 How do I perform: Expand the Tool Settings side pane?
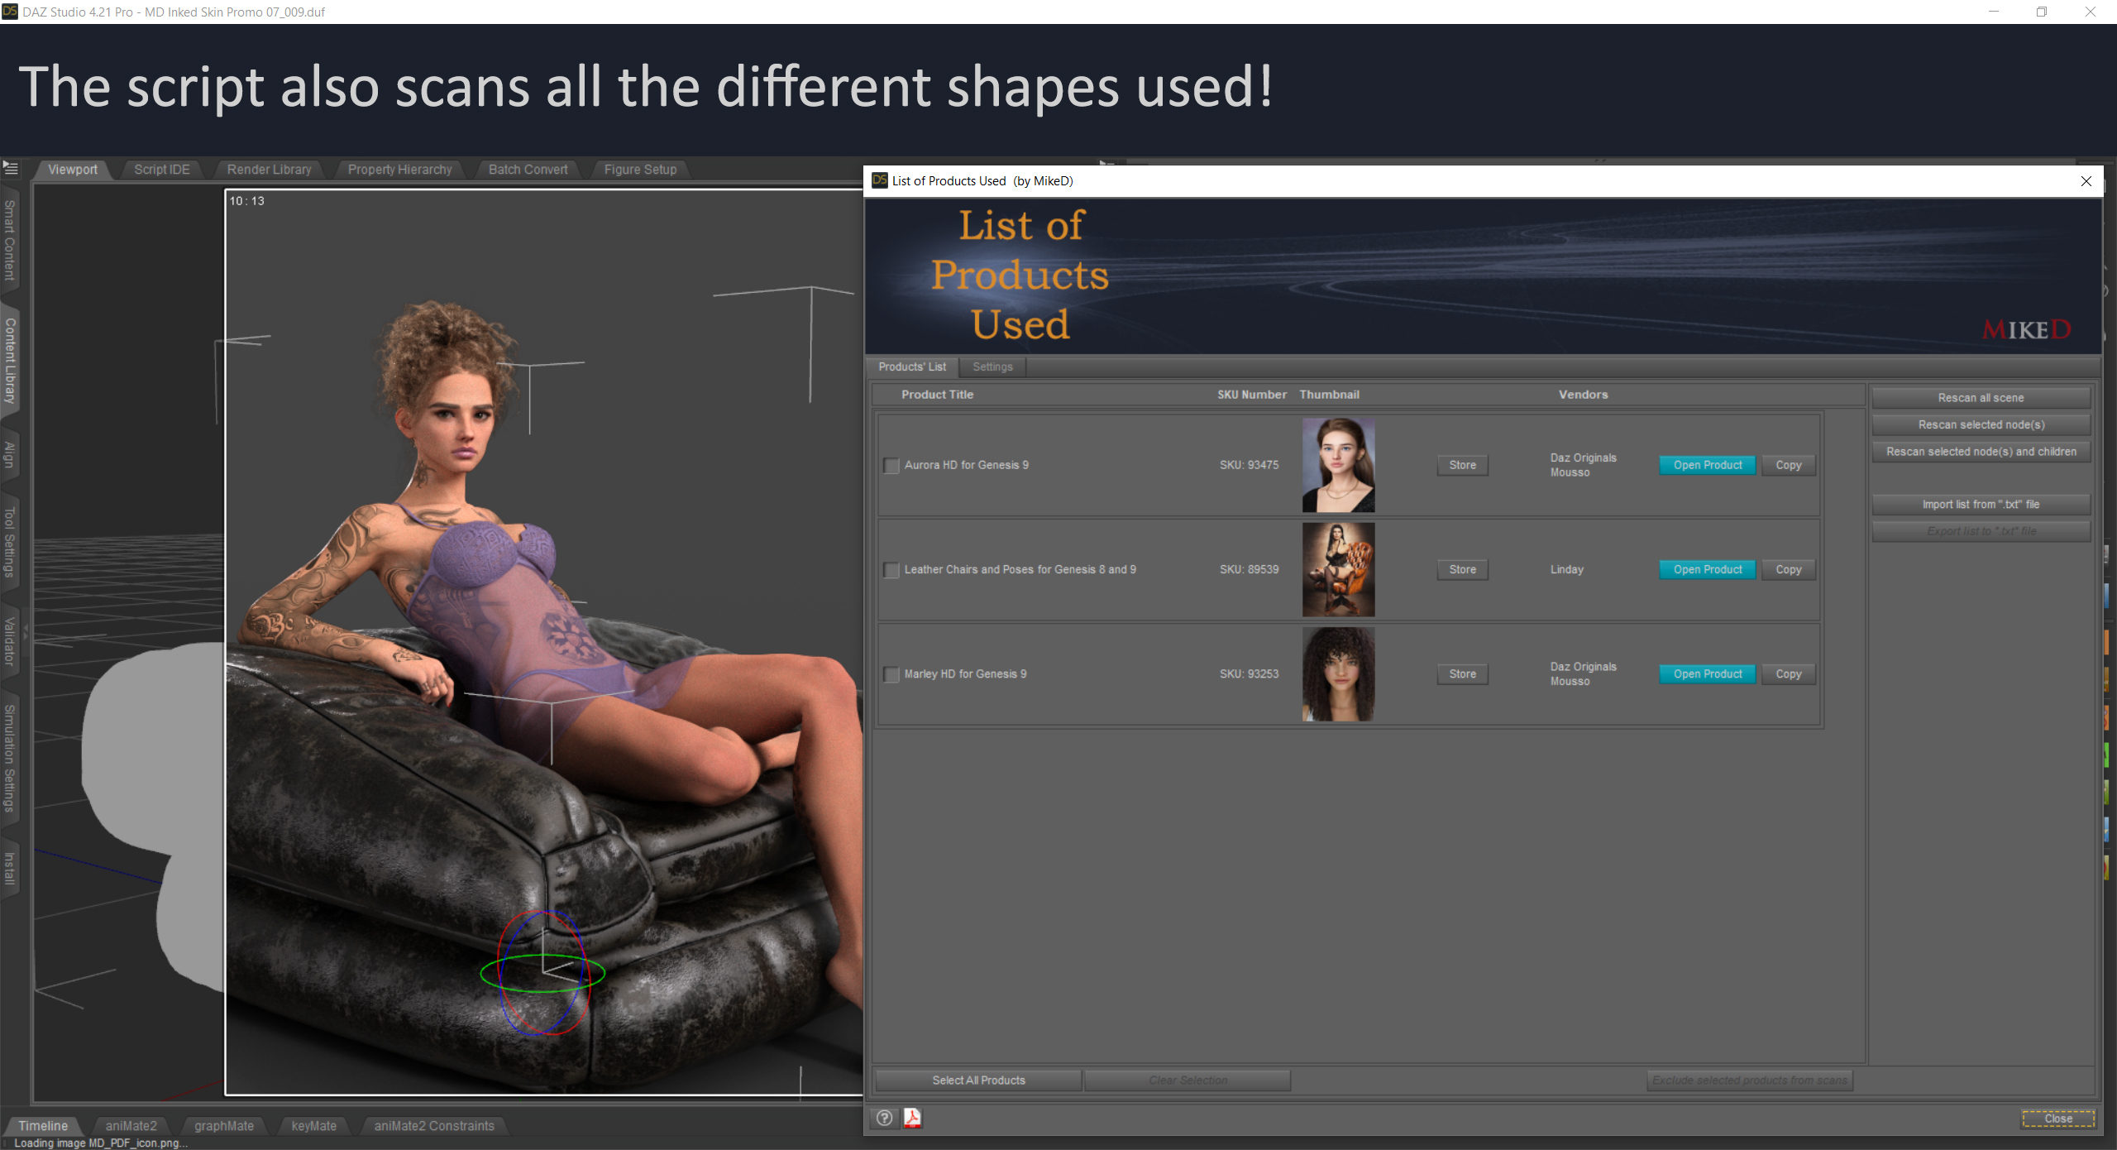coord(10,542)
